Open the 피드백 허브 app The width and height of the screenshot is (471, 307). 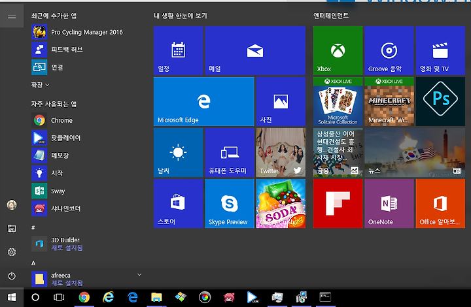click(x=87, y=50)
